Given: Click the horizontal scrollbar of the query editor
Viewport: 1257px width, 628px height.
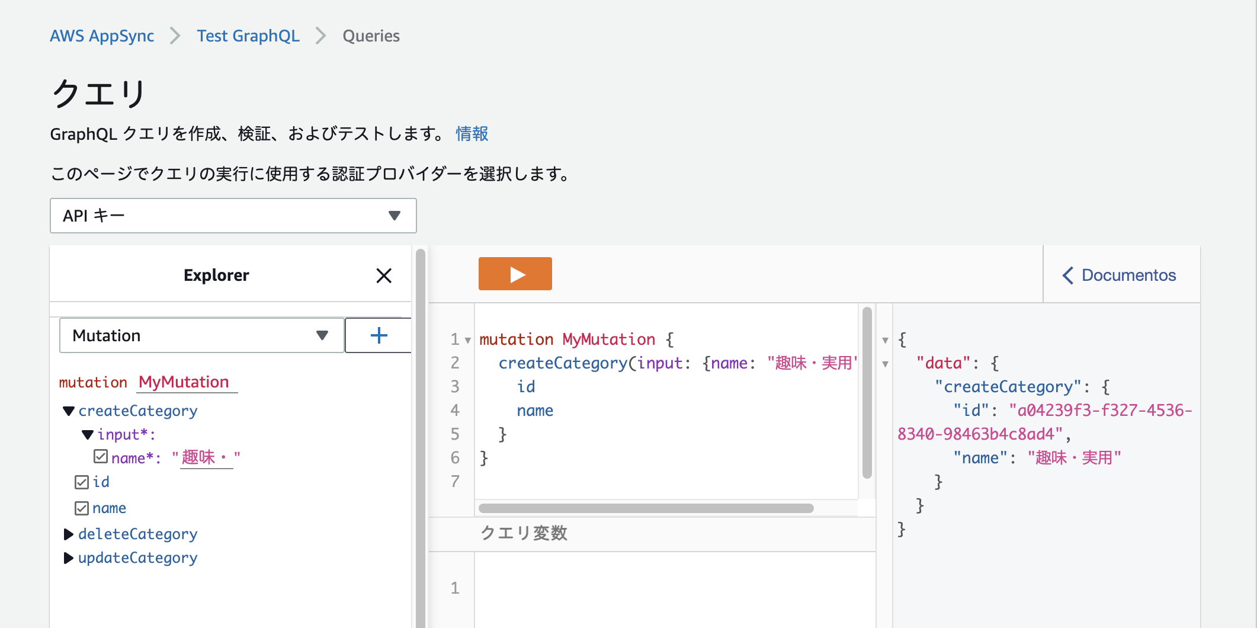Looking at the screenshot, I should pos(646,508).
